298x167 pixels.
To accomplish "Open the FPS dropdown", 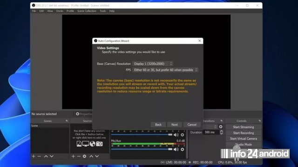I will point(165,70).
